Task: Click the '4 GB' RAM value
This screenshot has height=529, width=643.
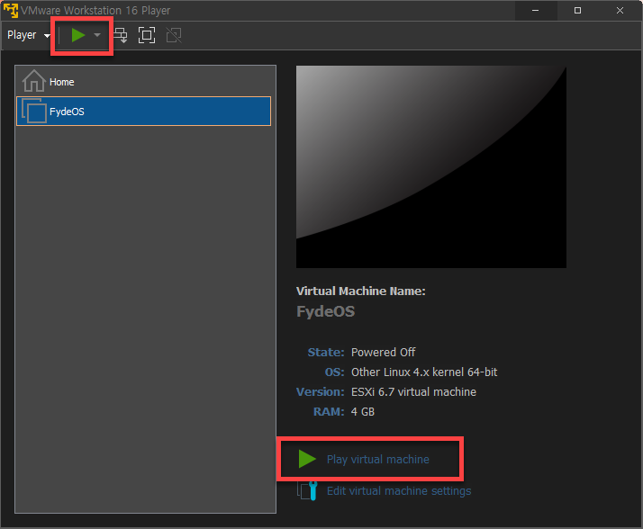Action: click(x=363, y=411)
